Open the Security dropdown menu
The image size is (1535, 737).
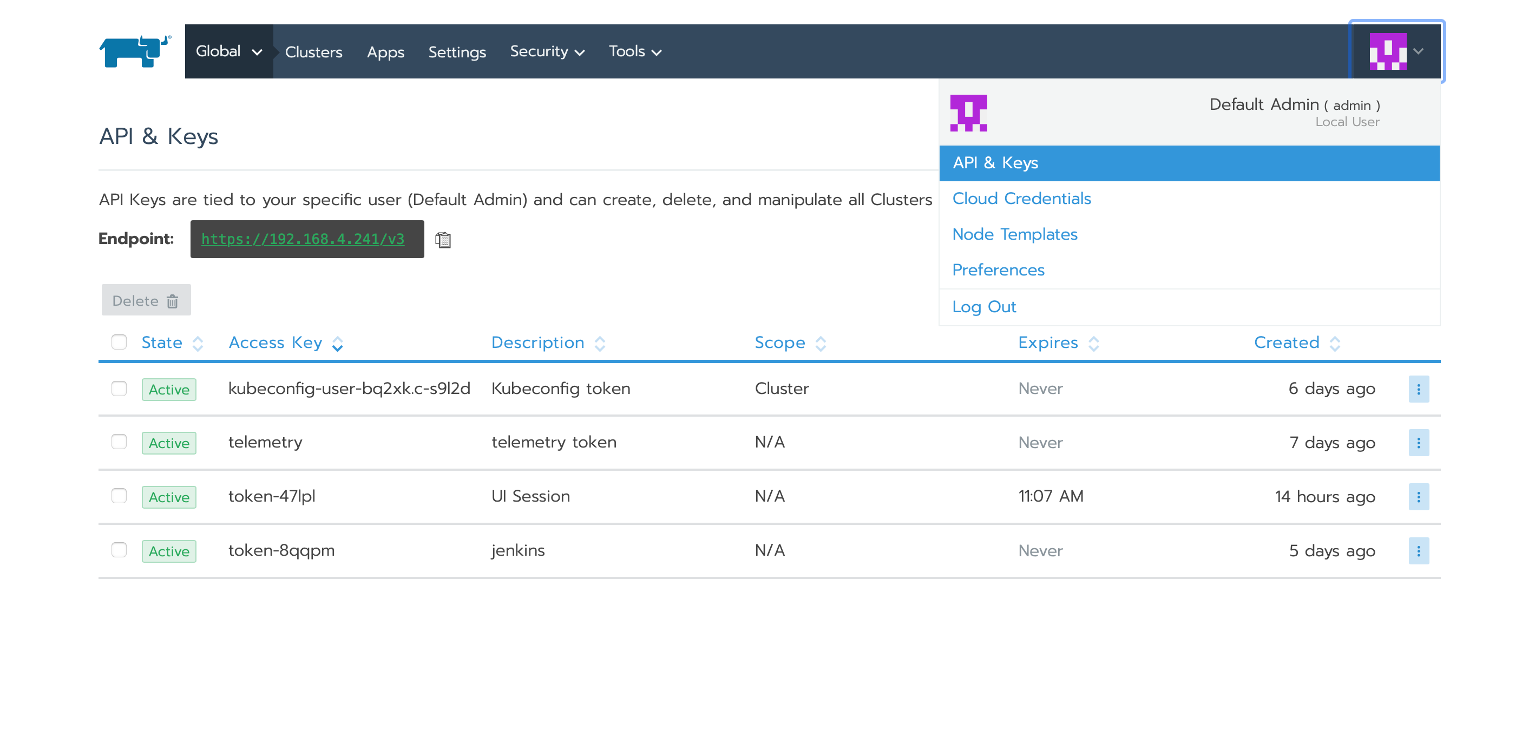coord(547,51)
